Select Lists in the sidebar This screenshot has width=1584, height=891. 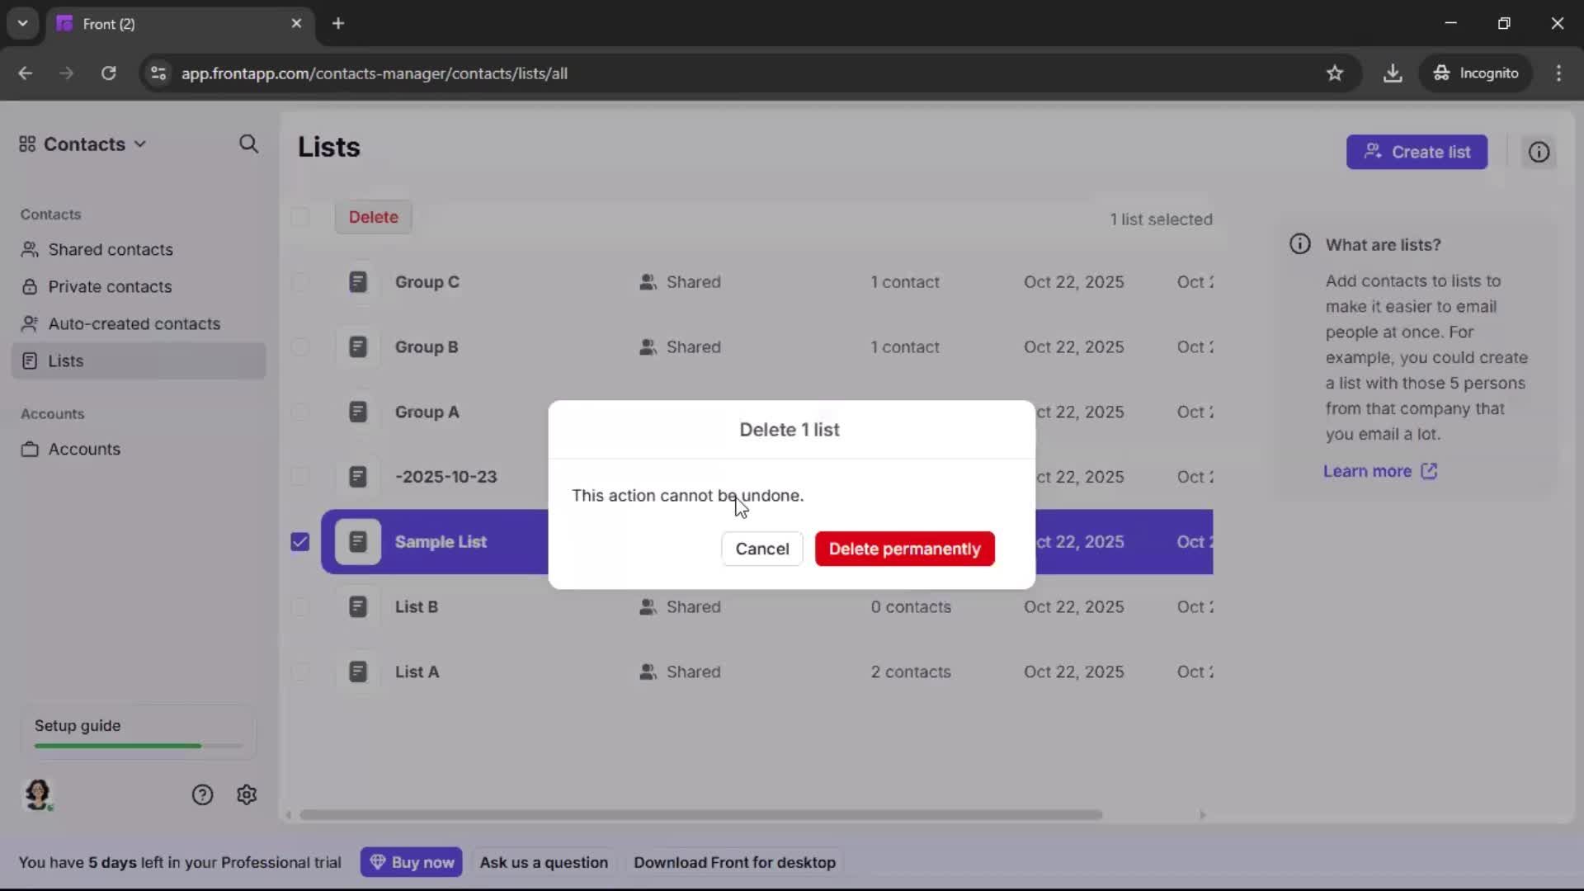click(x=66, y=361)
